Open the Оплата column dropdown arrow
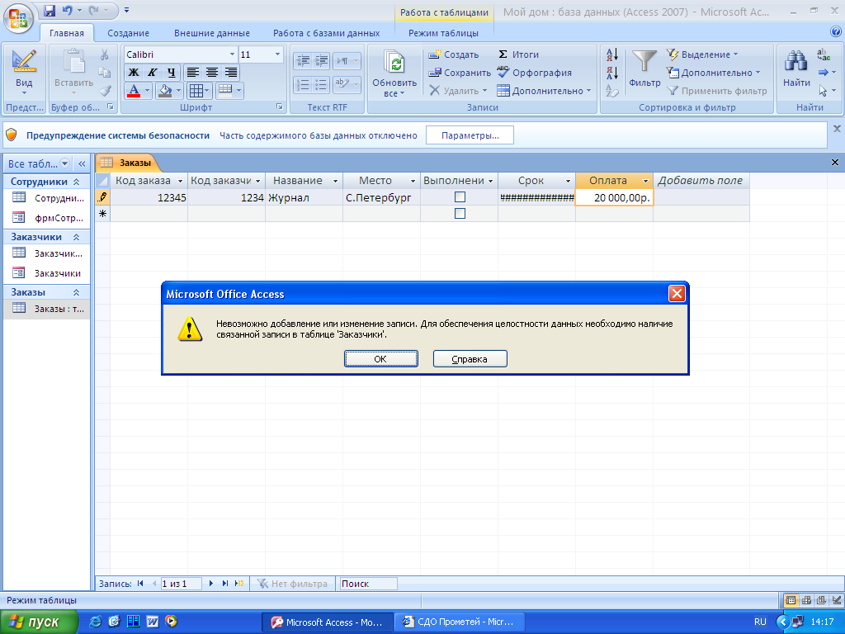 [x=645, y=181]
